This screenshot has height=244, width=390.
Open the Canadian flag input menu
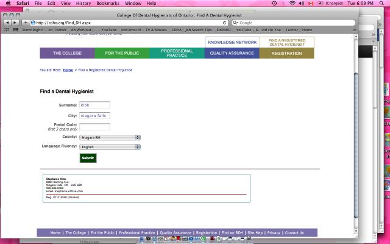pos(311,3)
